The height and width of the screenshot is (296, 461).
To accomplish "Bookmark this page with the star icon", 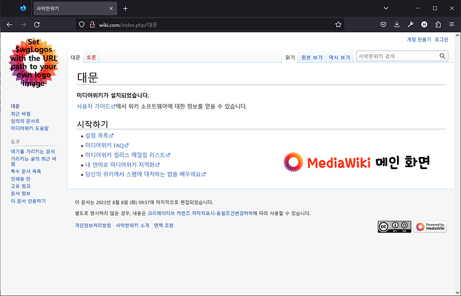I will point(338,25).
